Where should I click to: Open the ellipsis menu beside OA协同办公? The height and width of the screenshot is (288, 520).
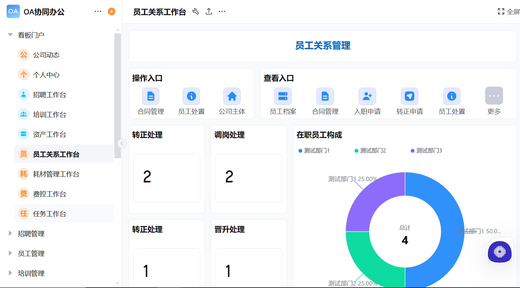coord(98,11)
